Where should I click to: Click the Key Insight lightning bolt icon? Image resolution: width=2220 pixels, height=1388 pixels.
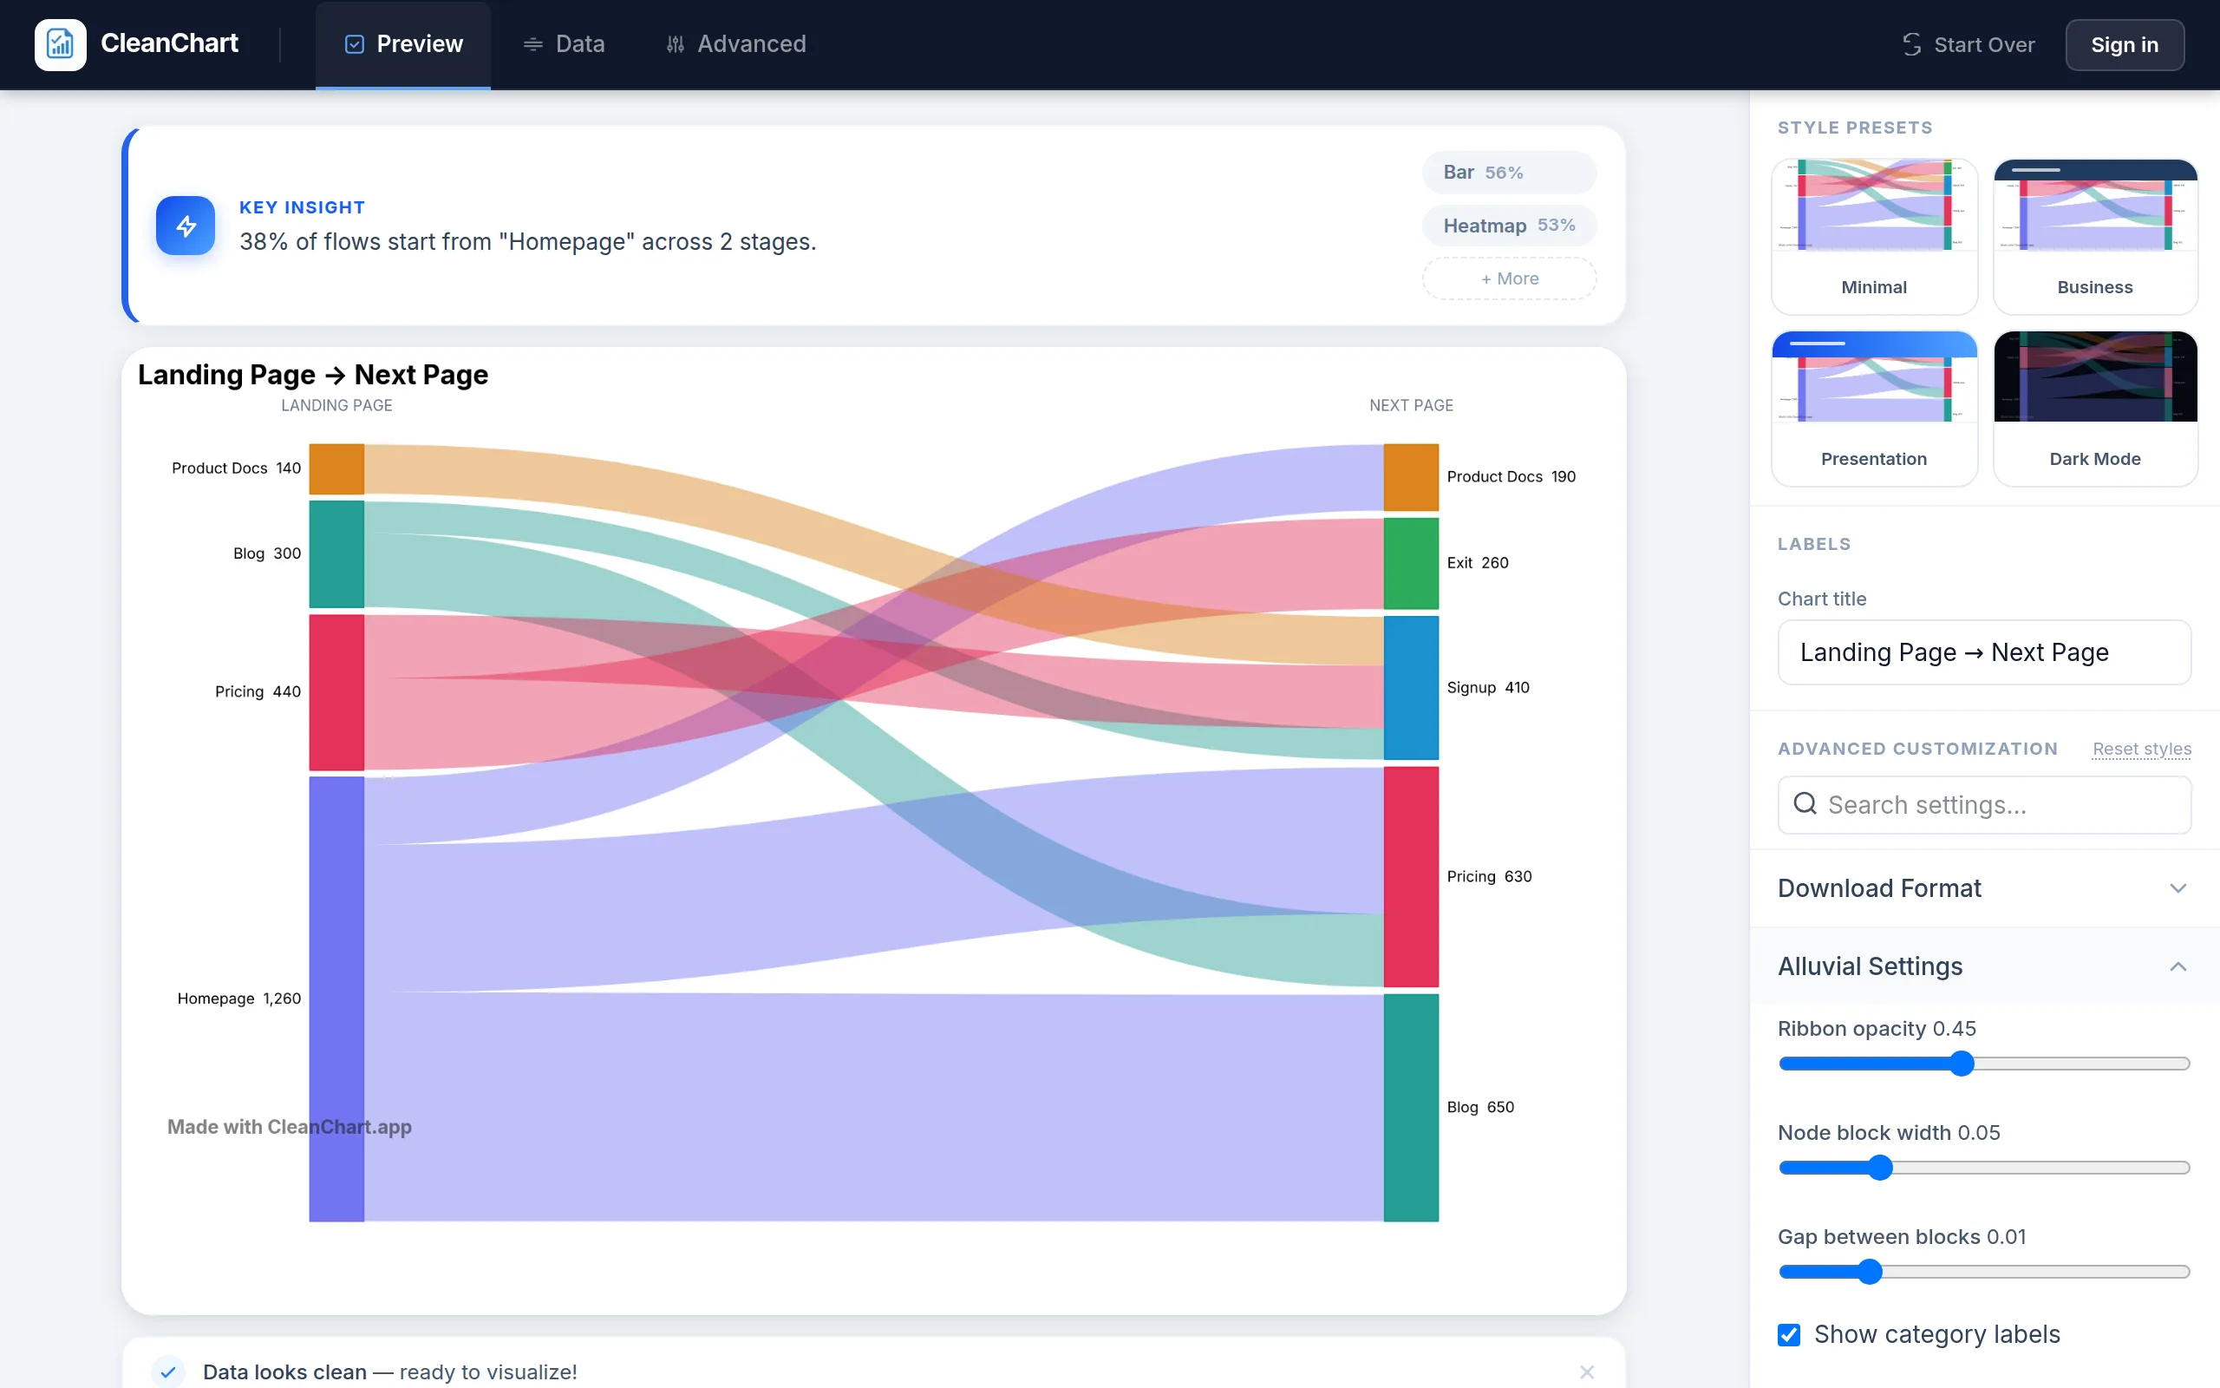tap(186, 226)
